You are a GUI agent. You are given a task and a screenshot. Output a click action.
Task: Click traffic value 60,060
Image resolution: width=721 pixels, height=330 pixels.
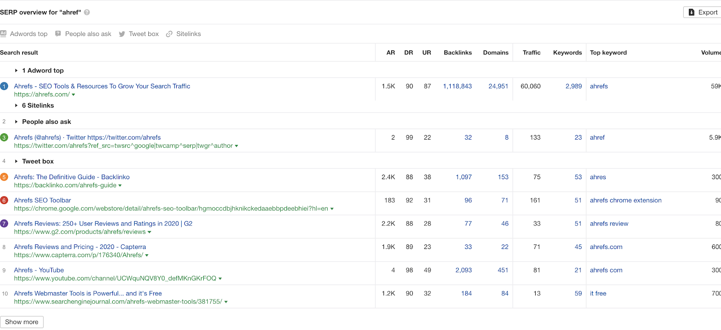click(530, 86)
